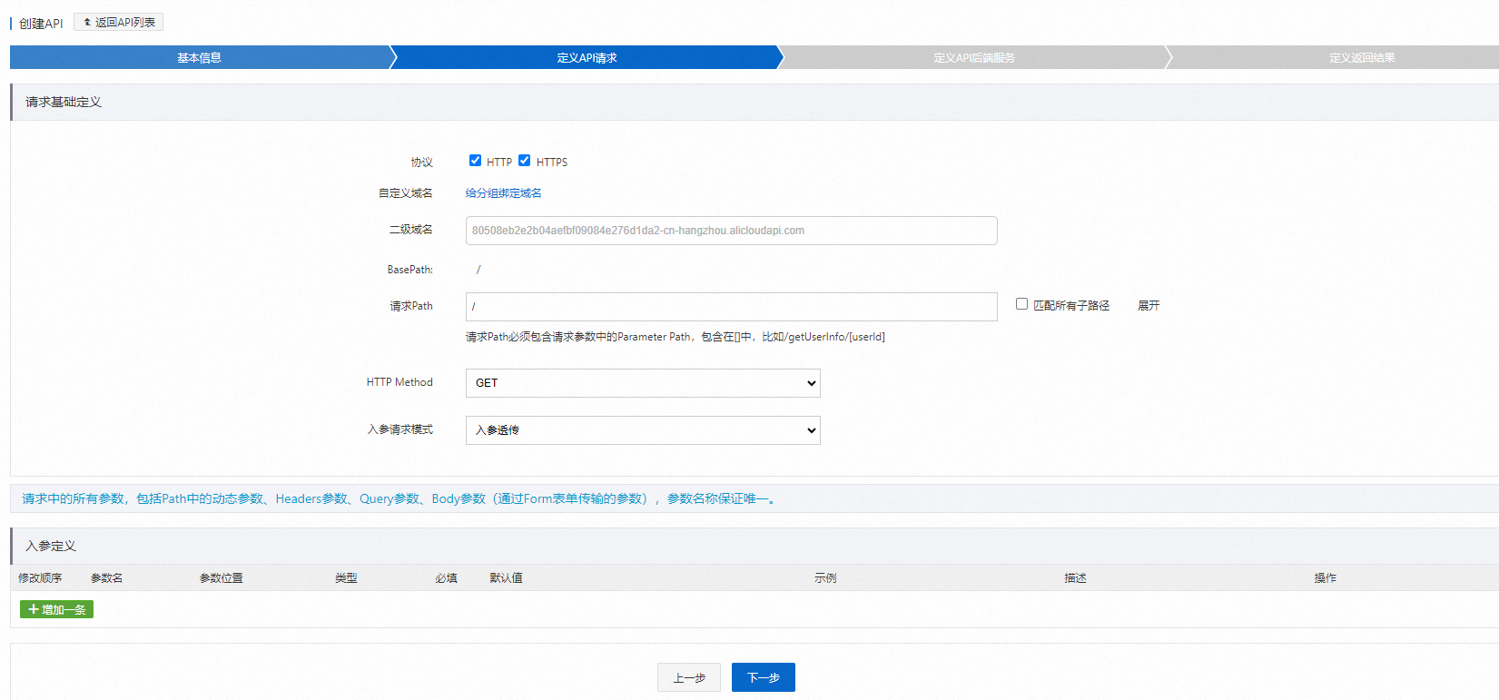Click the 类型 column header

click(346, 577)
